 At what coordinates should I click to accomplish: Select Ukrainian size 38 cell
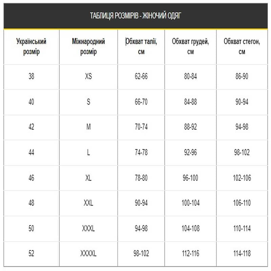(x=31, y=77)
